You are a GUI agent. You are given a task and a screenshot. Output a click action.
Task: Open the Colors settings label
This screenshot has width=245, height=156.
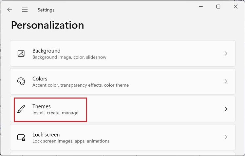40,79
